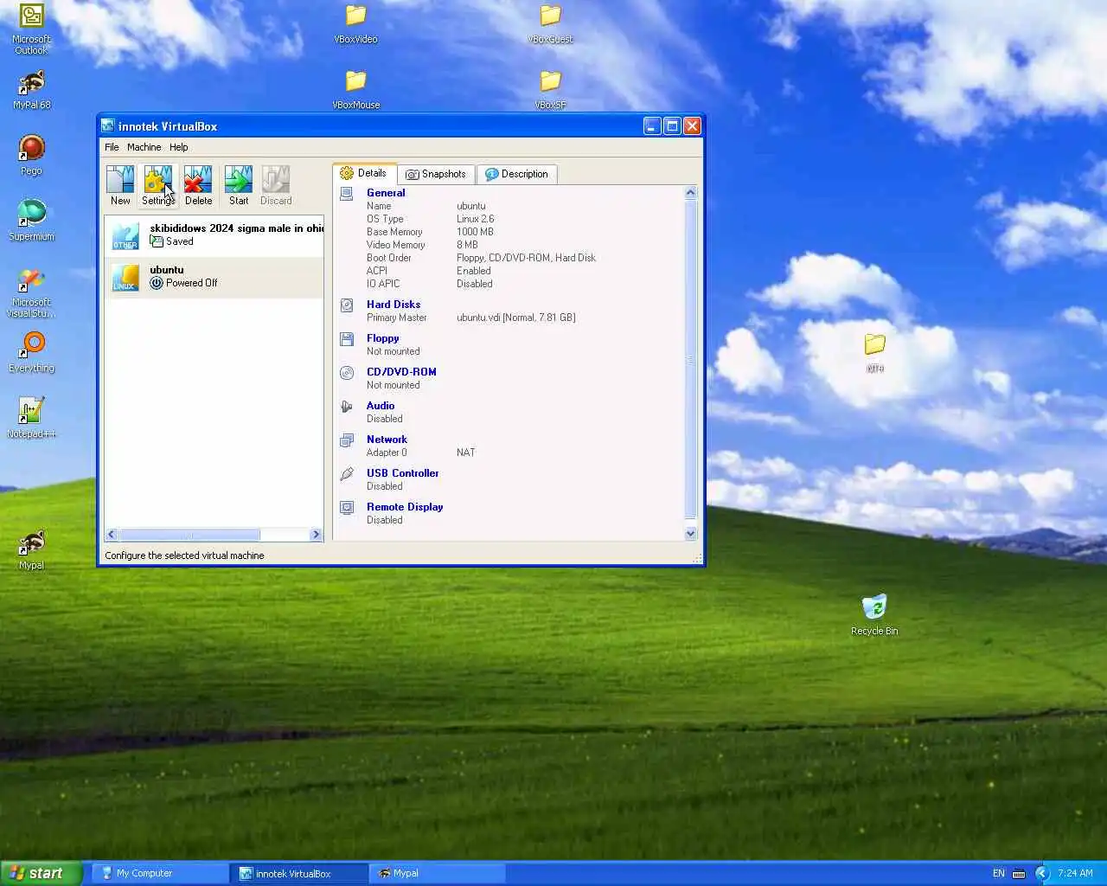Switch to the Details tab
This screenshot has width=1107, height=886.
pos(364,173)
